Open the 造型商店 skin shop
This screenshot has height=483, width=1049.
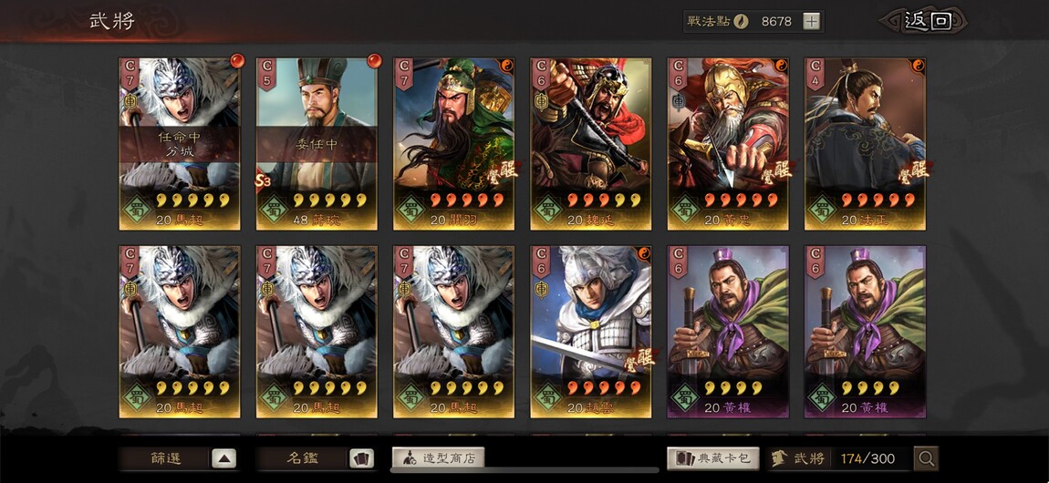click(438, 458)
